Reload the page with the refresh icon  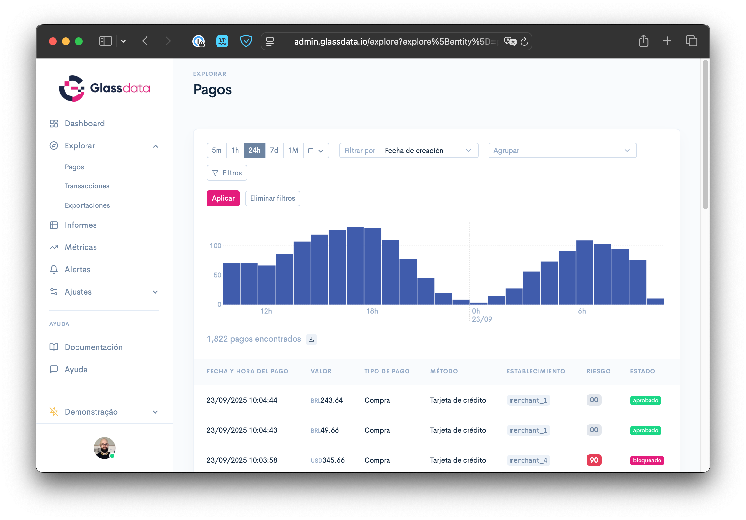pyautogui.click(x=524, y=42)
